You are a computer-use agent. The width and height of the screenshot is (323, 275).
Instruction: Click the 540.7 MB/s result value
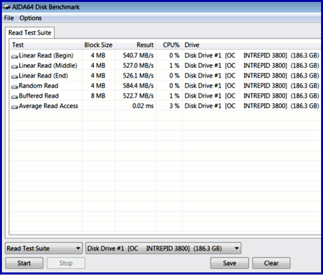138,56
